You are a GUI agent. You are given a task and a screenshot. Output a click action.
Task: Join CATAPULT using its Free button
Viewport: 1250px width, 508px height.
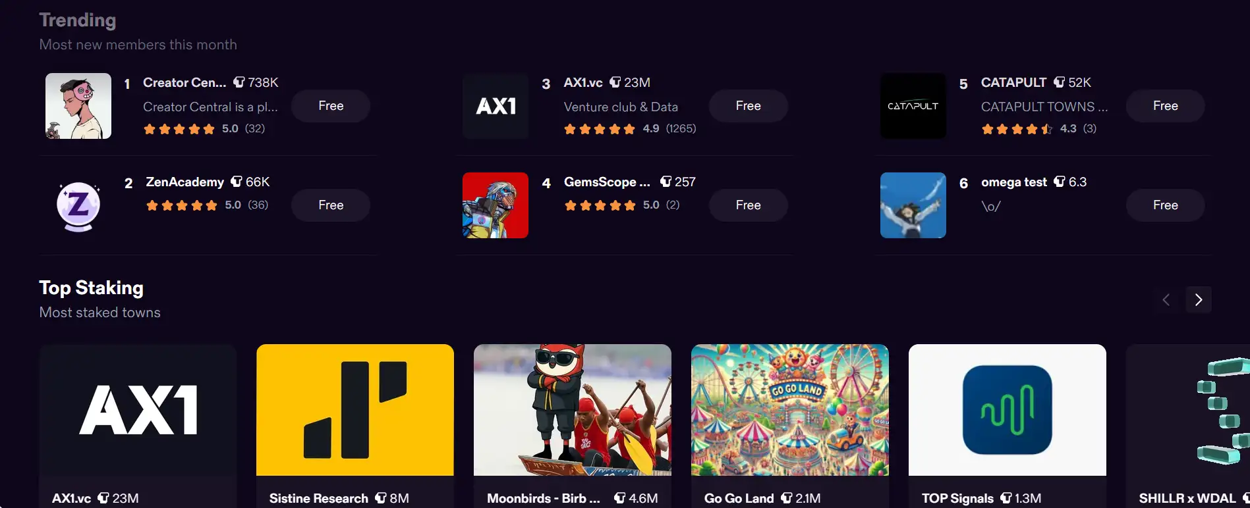pos(1166,106)
